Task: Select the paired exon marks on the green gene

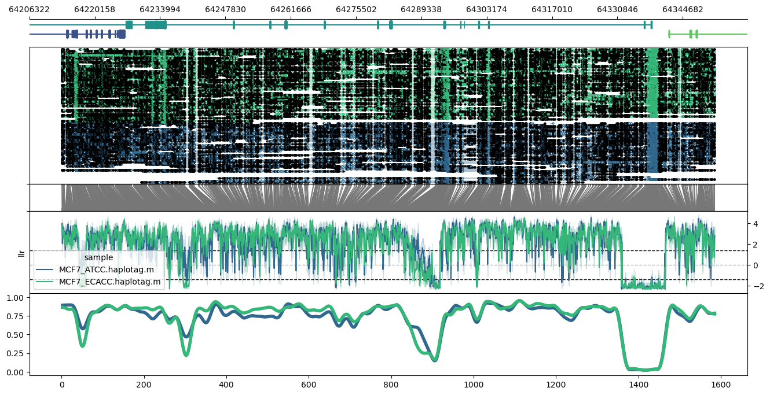Action: (693, 34)
